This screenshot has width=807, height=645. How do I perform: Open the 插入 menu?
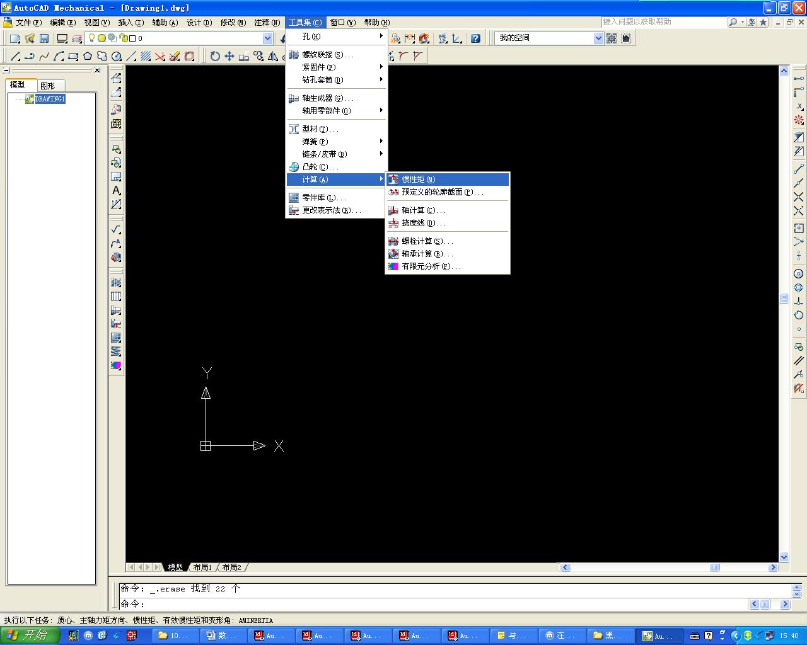131,23
